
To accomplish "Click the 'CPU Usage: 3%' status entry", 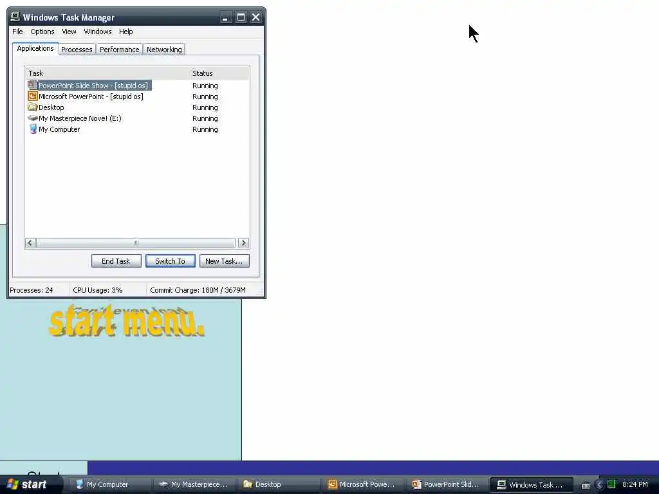I will pos(98,290).
